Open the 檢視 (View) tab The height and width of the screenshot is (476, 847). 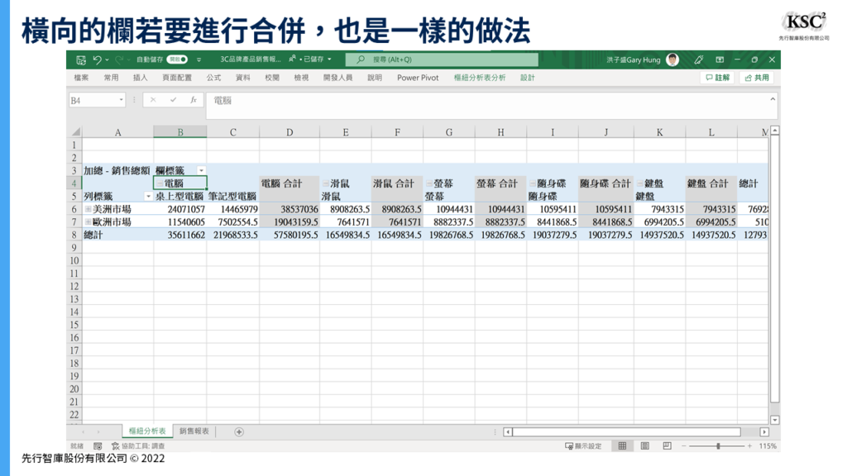pos(301,78)
